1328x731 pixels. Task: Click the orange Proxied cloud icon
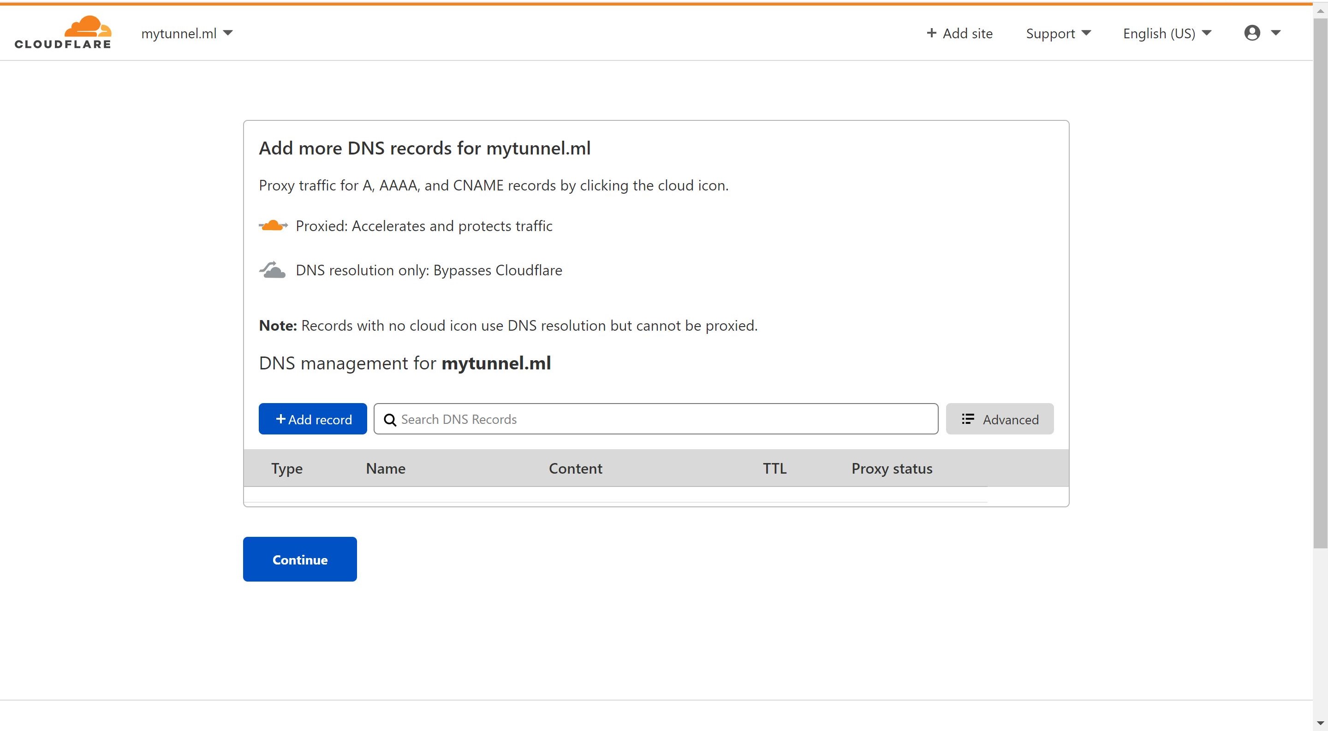click(x=273, y=226)
